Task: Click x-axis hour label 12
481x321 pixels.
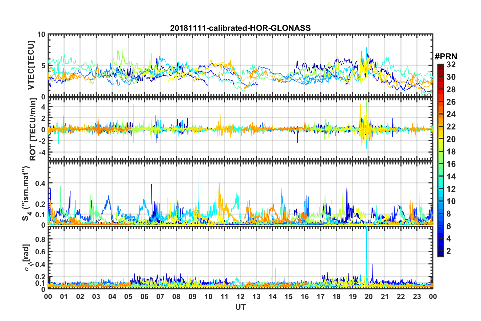Action: 240,297
